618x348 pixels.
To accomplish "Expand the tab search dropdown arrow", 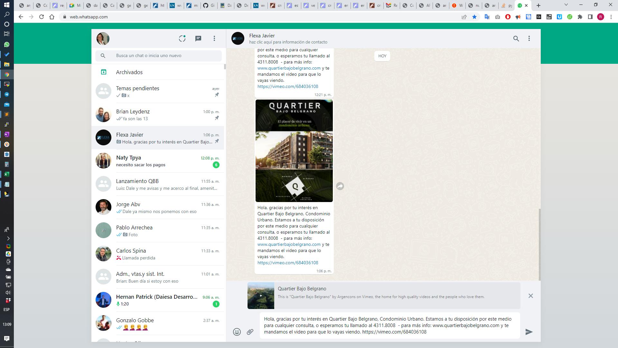I will (566, 5).
